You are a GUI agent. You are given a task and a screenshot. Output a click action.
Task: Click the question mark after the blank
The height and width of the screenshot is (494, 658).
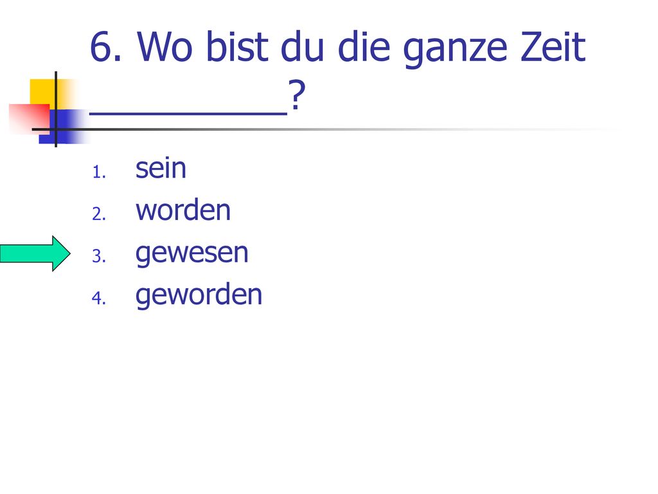click(x=297, y=95)
